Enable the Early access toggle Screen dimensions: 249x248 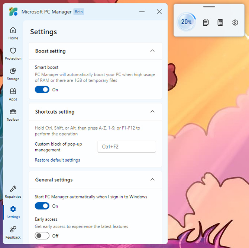click(42, 236)
